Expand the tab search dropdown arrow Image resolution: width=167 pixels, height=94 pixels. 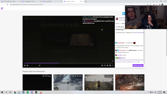(153, 1)
